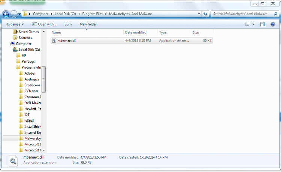Viewport: 281px width, 172px height.
Task: Open the Organize menu
Action: [15, 24]
